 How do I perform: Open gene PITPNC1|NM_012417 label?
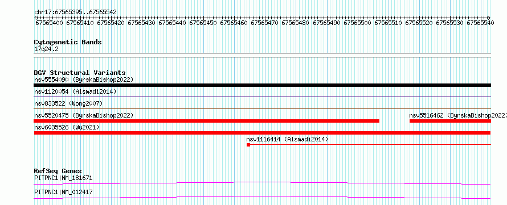coord(63,192)
